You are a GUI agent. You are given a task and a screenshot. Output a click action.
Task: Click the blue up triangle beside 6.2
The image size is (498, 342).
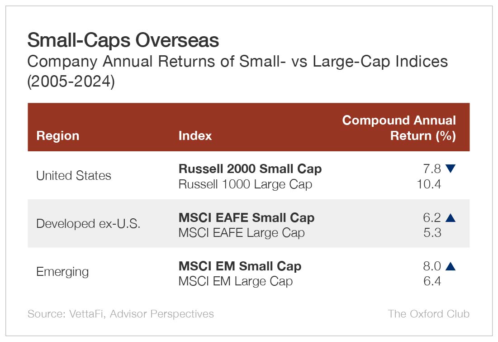pos(450,217)
